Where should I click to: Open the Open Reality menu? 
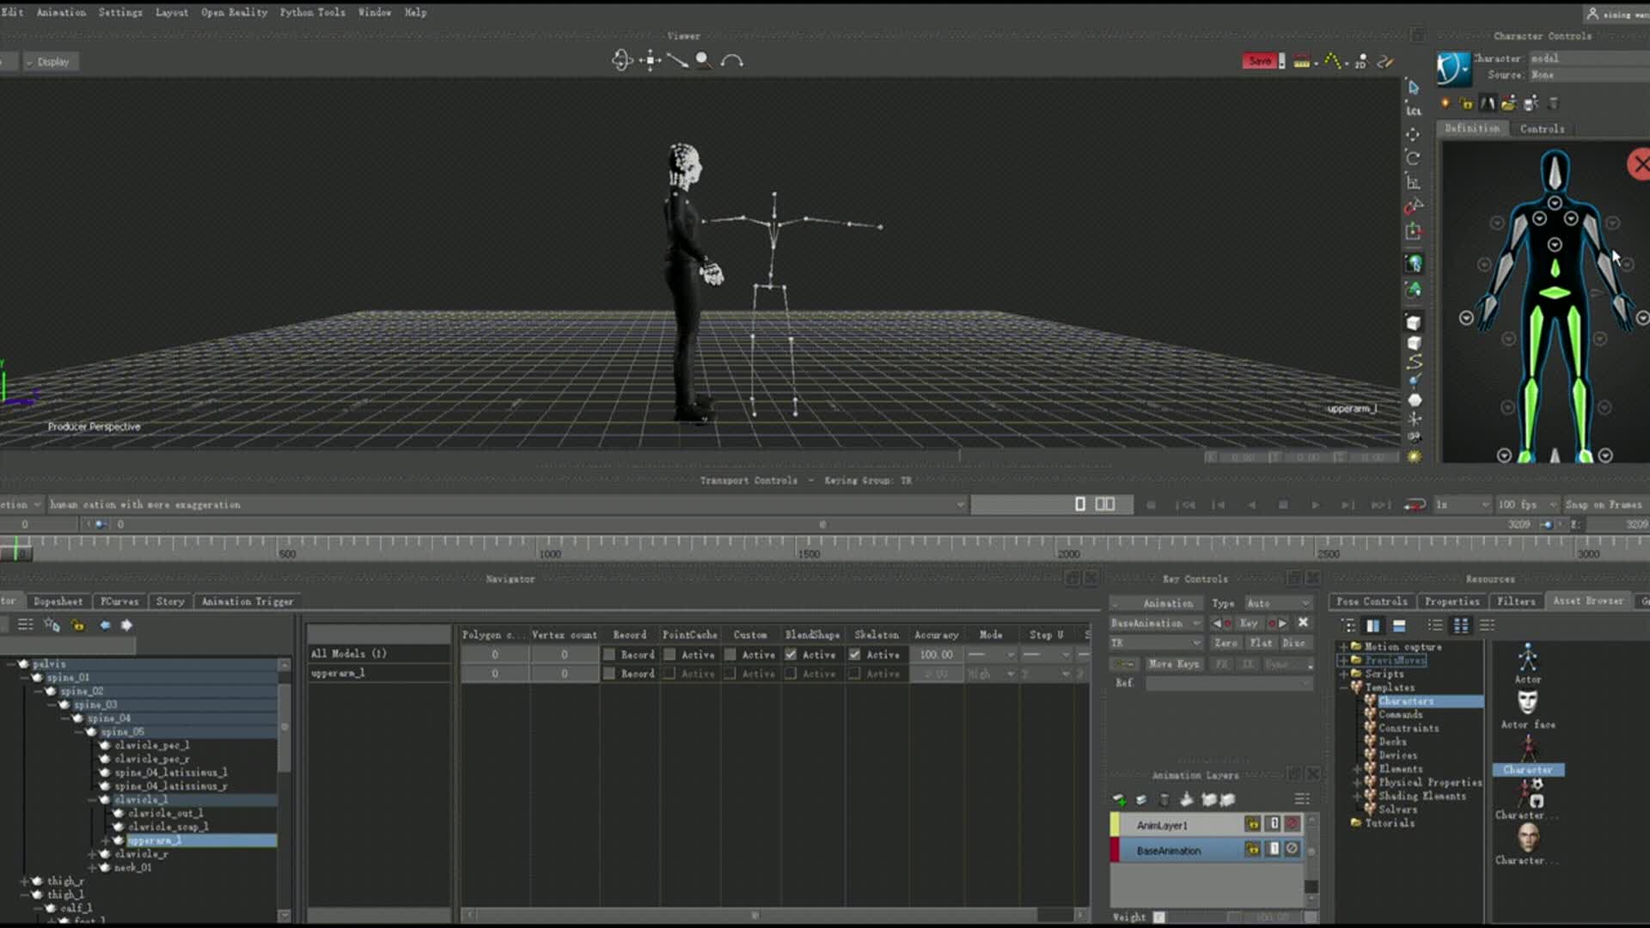[x=234, y=12]
